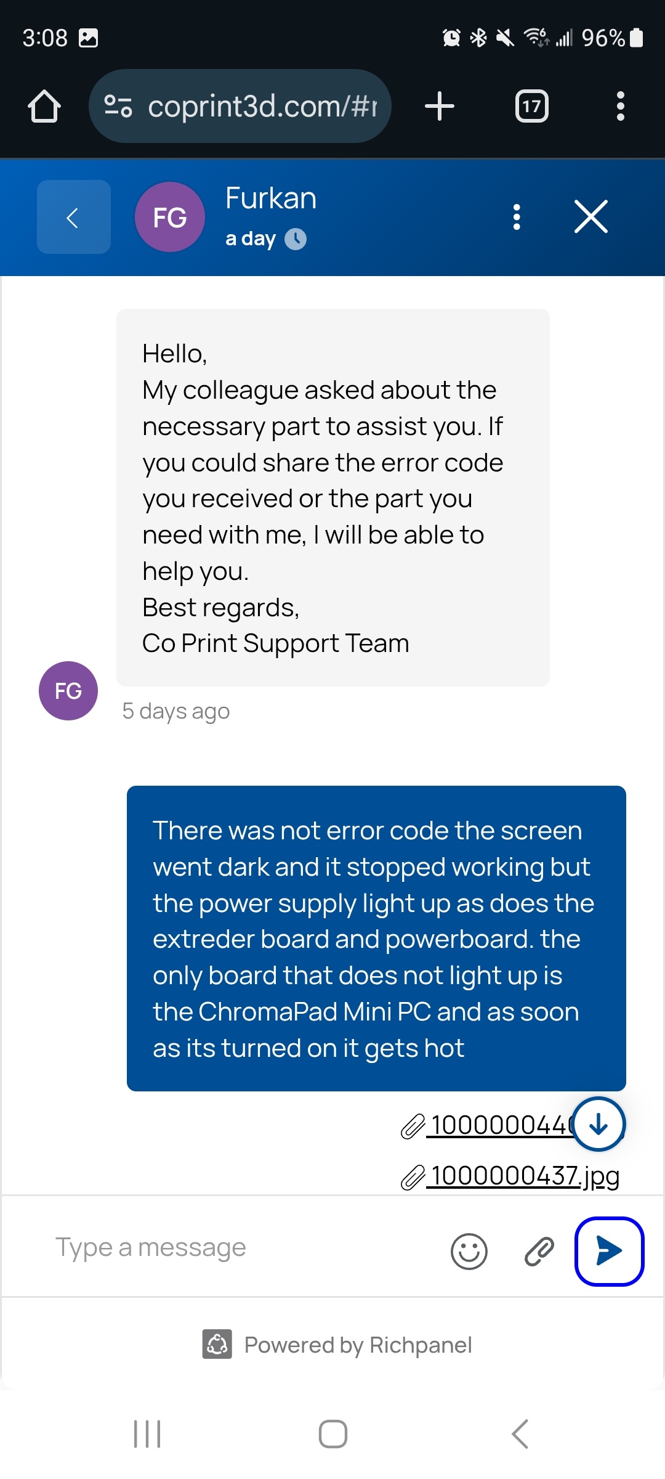Go back to chat conversation list
This screenshot has width=665, height=1479.
coord(74,217)
